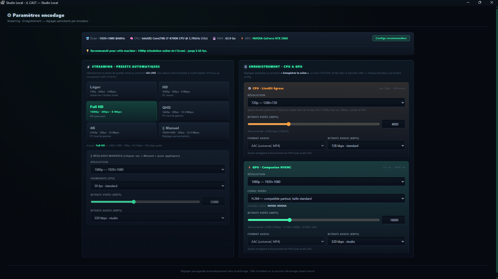This screenshot has width=498, height=279.
Task: Open CPU audio bitrate 128 kbps dropdown
Action: click(366, 146)
